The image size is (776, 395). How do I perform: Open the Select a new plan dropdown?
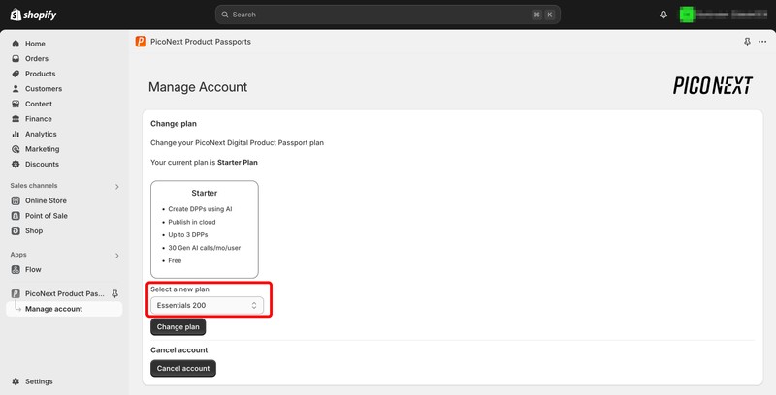[x=208, y=305]
